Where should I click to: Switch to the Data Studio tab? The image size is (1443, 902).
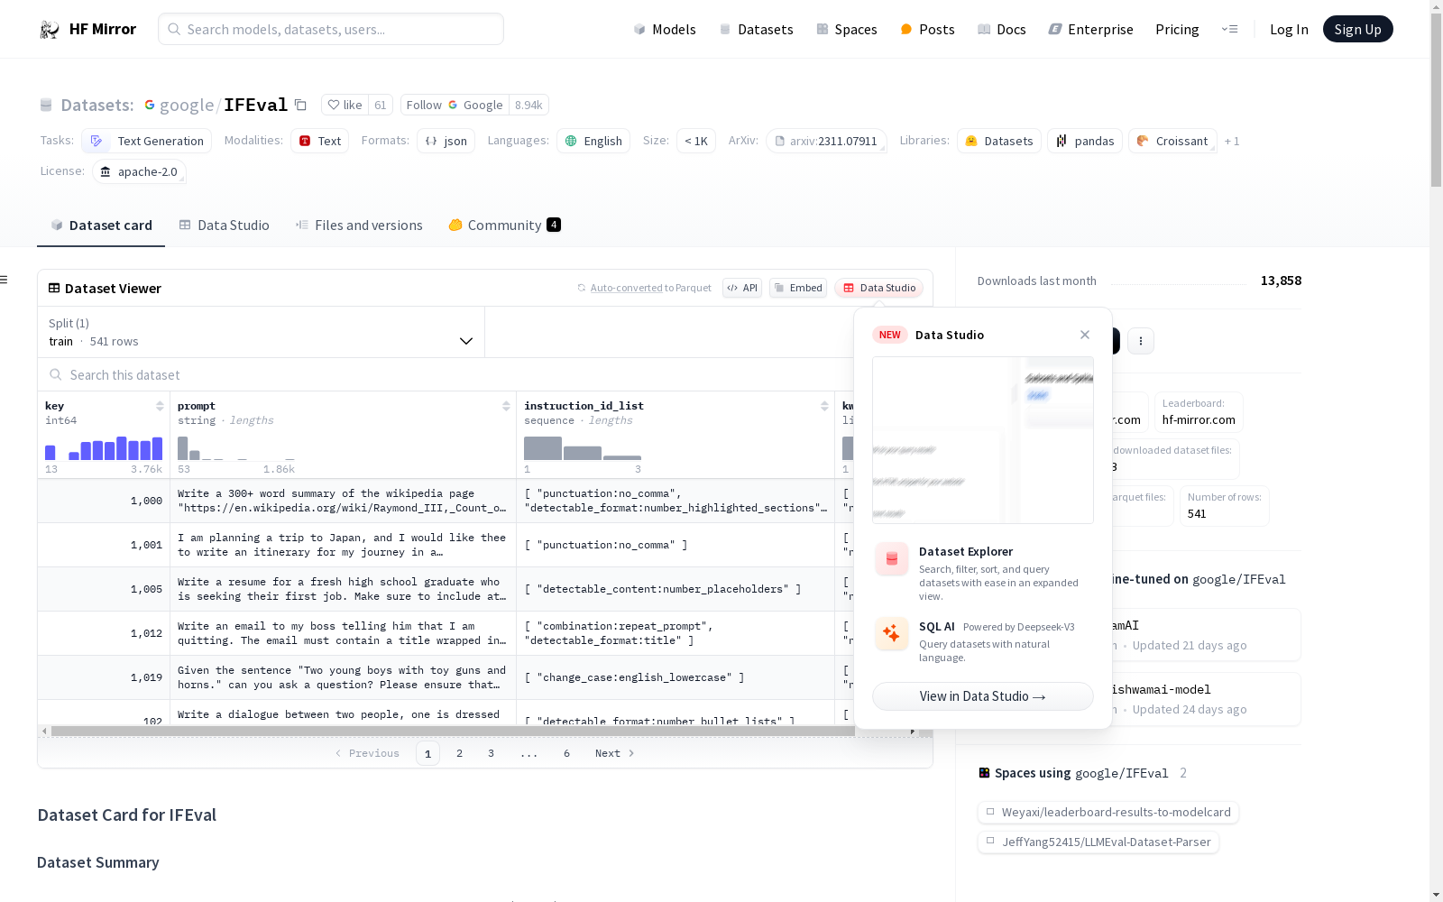[224, 225]
